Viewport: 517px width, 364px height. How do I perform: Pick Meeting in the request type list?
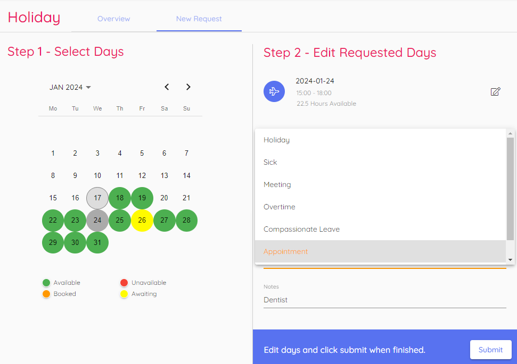pos(277,185)
